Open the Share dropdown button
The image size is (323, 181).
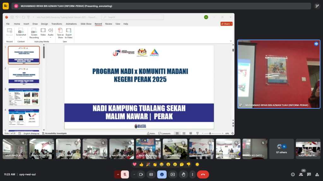coord(226,24)
